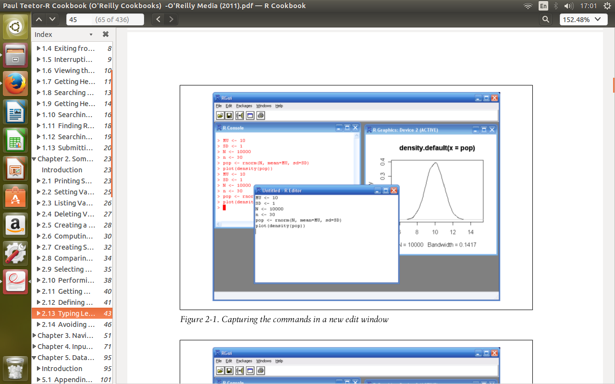
Task: Expand Chapter 3 Navigating in the outline
Action: (34, 336)
